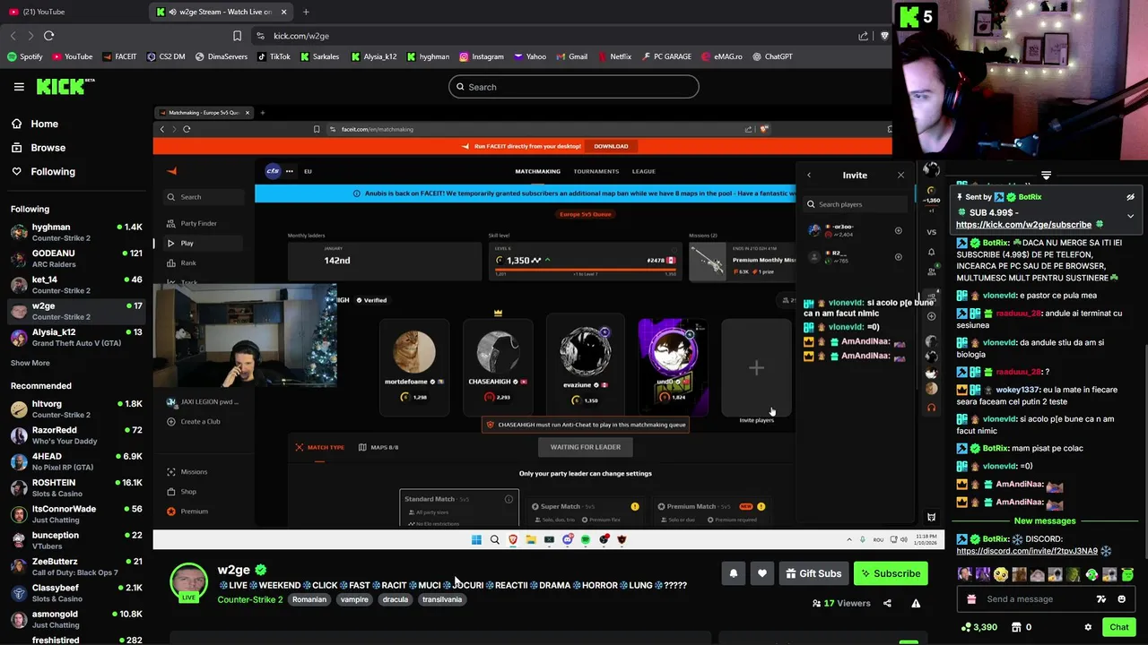Click the Subscribe button
The width and height of the screenshot is (1148, 645).
891,573
